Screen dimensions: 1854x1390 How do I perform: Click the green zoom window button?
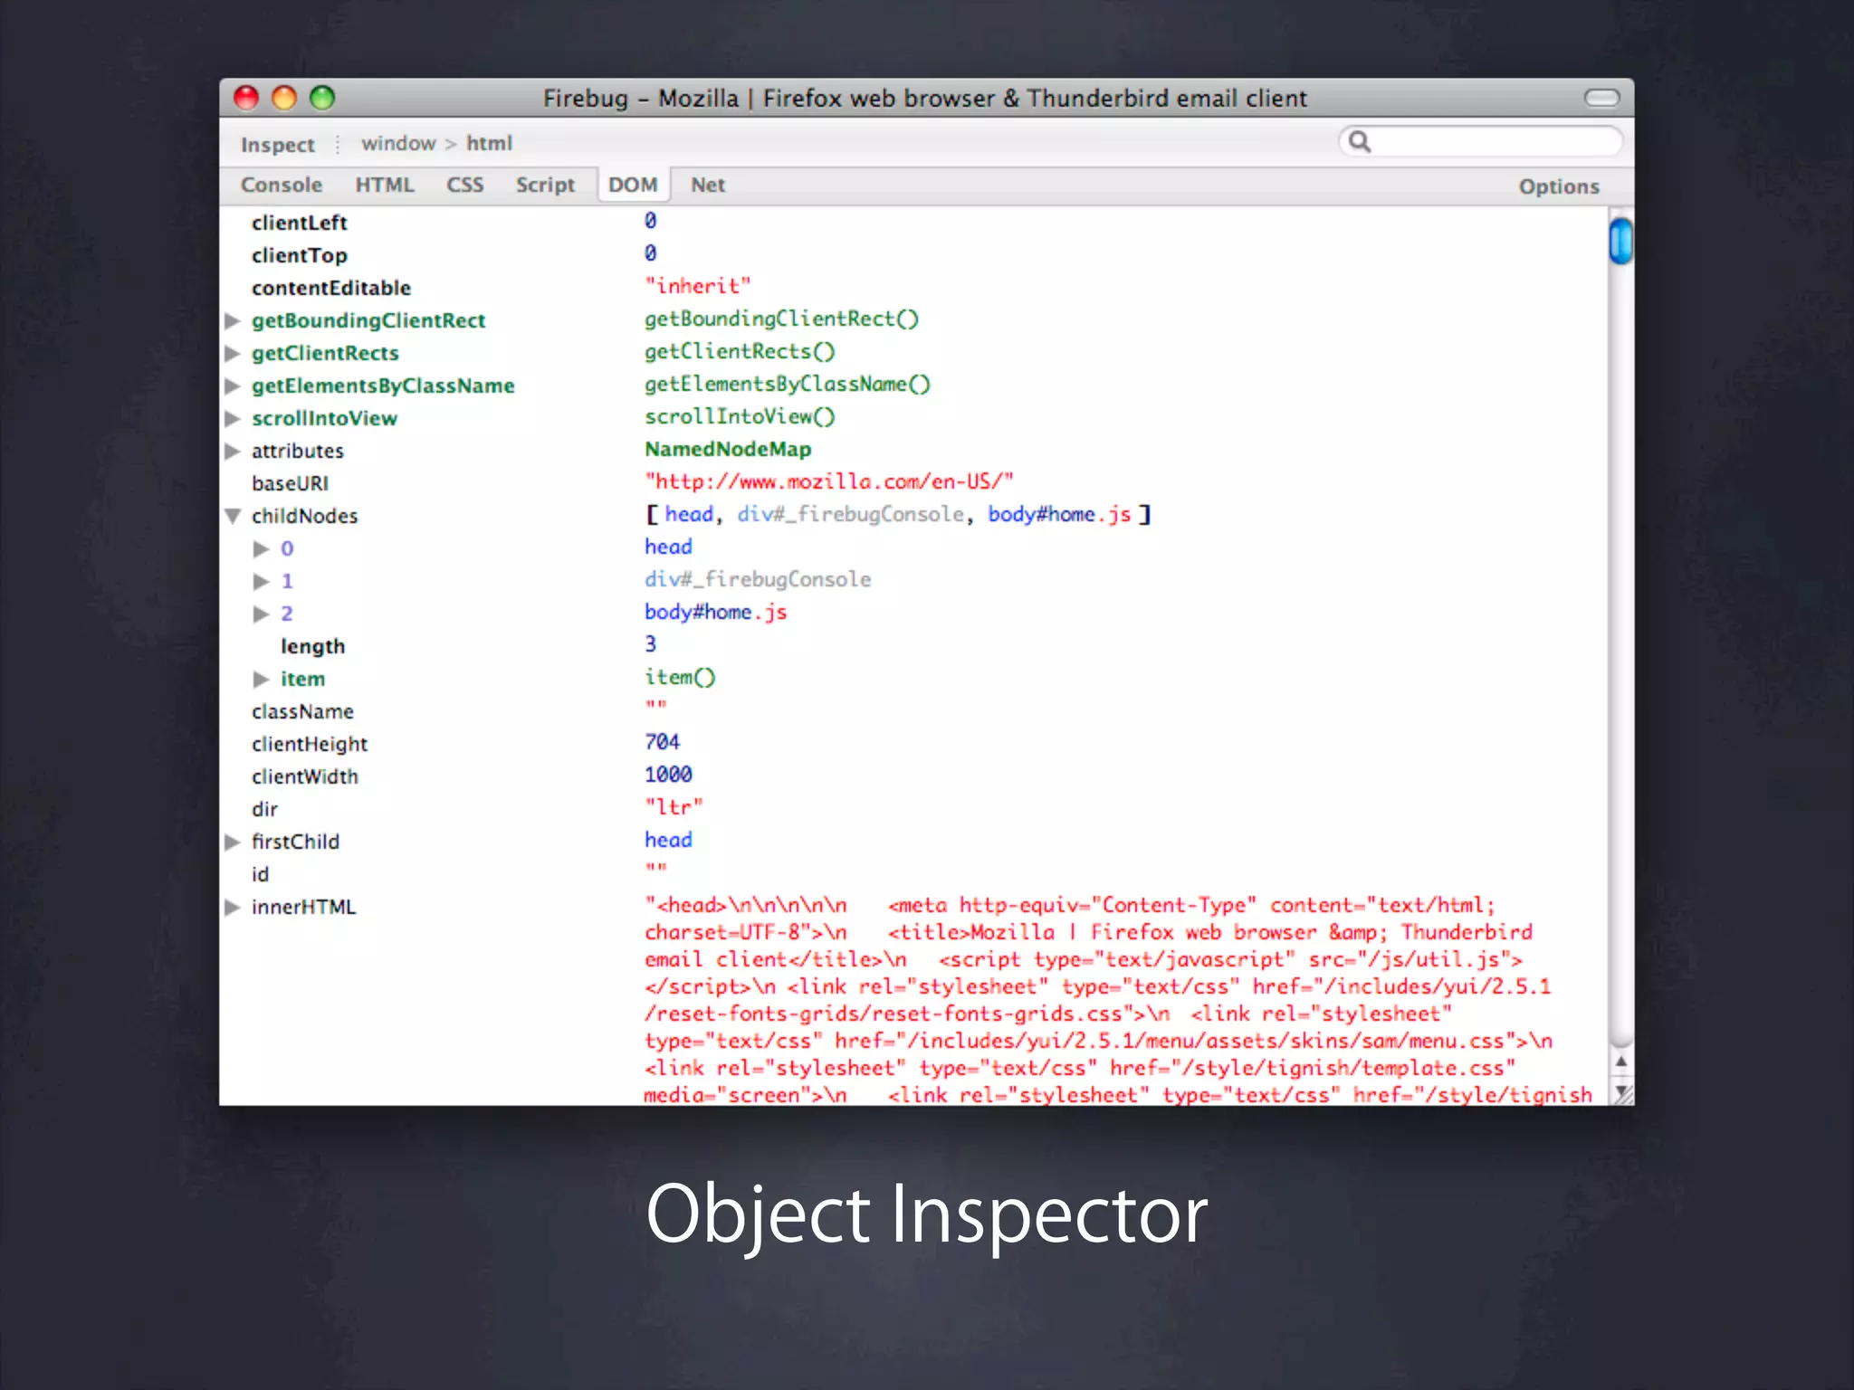322,98
